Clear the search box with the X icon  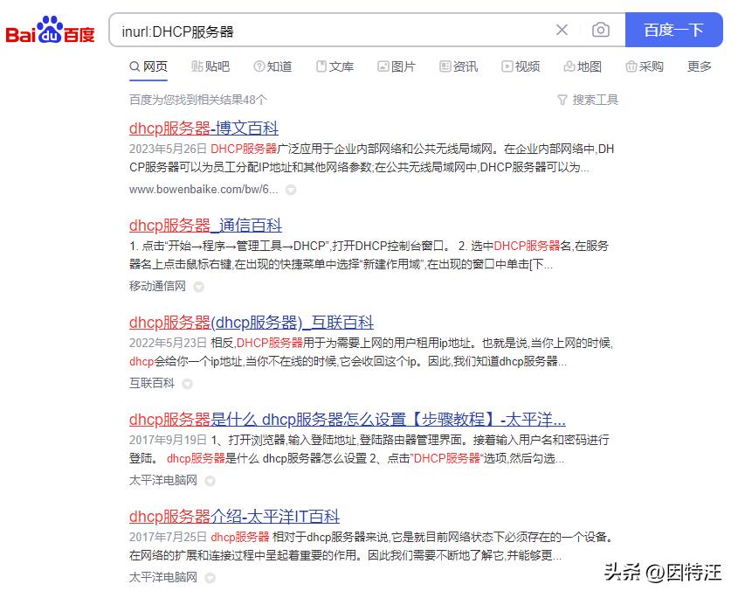pyautogui.click(x=562, y=29)
